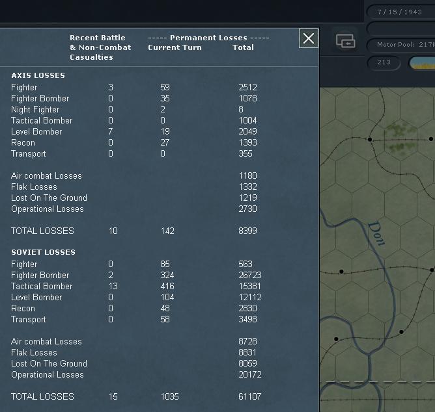Select the AXIS LOSSES heading

(38, 75)
